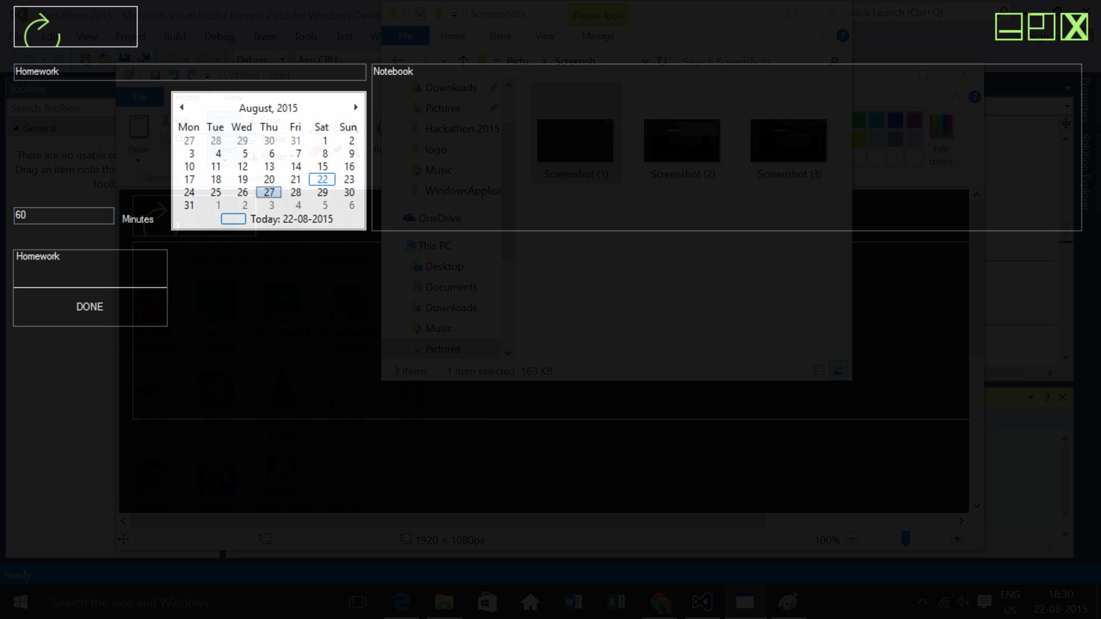Screen dimensions: 1101x619
Task: Click the green minimize-style box icon
Action: click(1009, 27)
